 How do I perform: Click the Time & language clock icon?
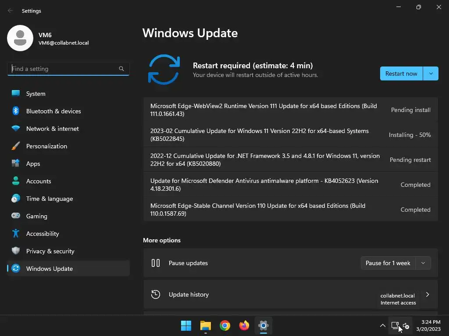pos(16,198)
